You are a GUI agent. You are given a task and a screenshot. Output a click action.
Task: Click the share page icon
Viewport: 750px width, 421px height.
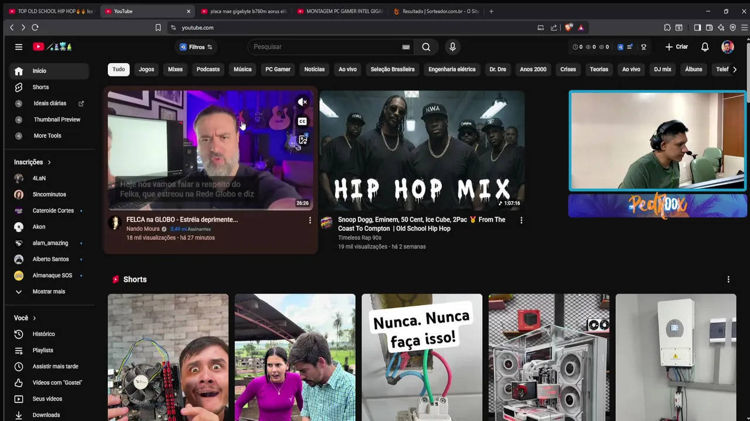pos(554,27)
